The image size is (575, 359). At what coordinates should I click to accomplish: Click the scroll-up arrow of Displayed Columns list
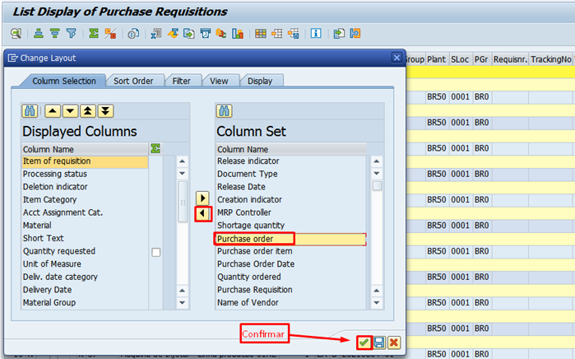pos(183,161)
